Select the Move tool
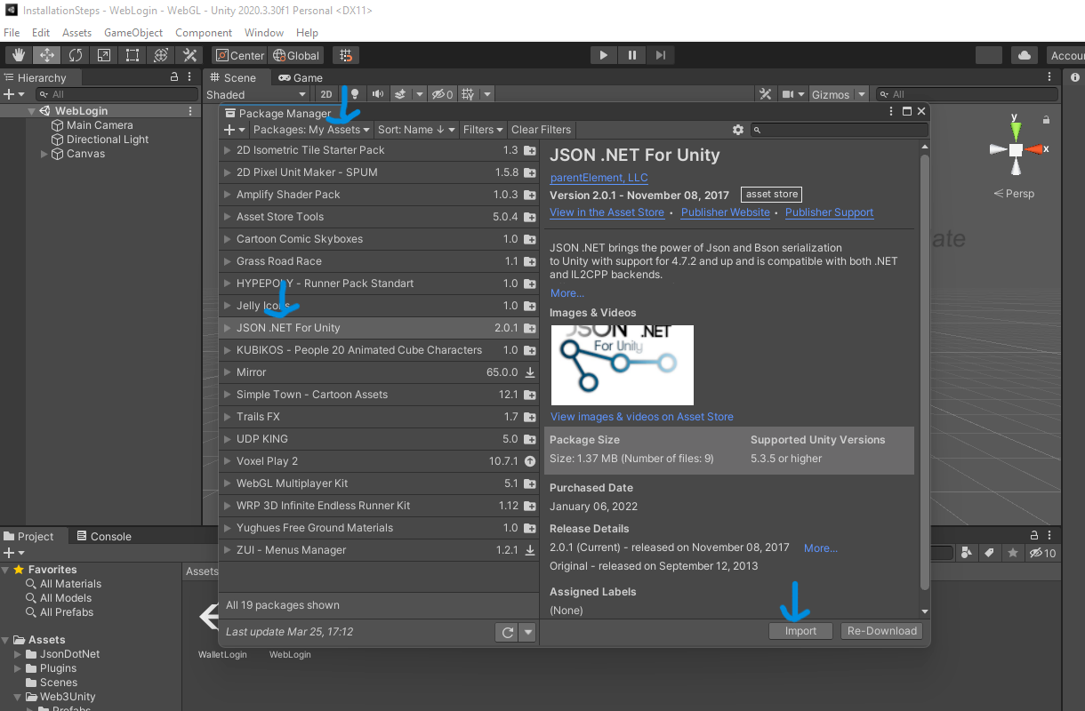 [46, 55]
